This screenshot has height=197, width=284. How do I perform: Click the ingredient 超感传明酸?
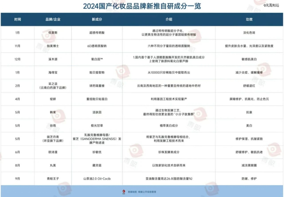tap(97, 33)
